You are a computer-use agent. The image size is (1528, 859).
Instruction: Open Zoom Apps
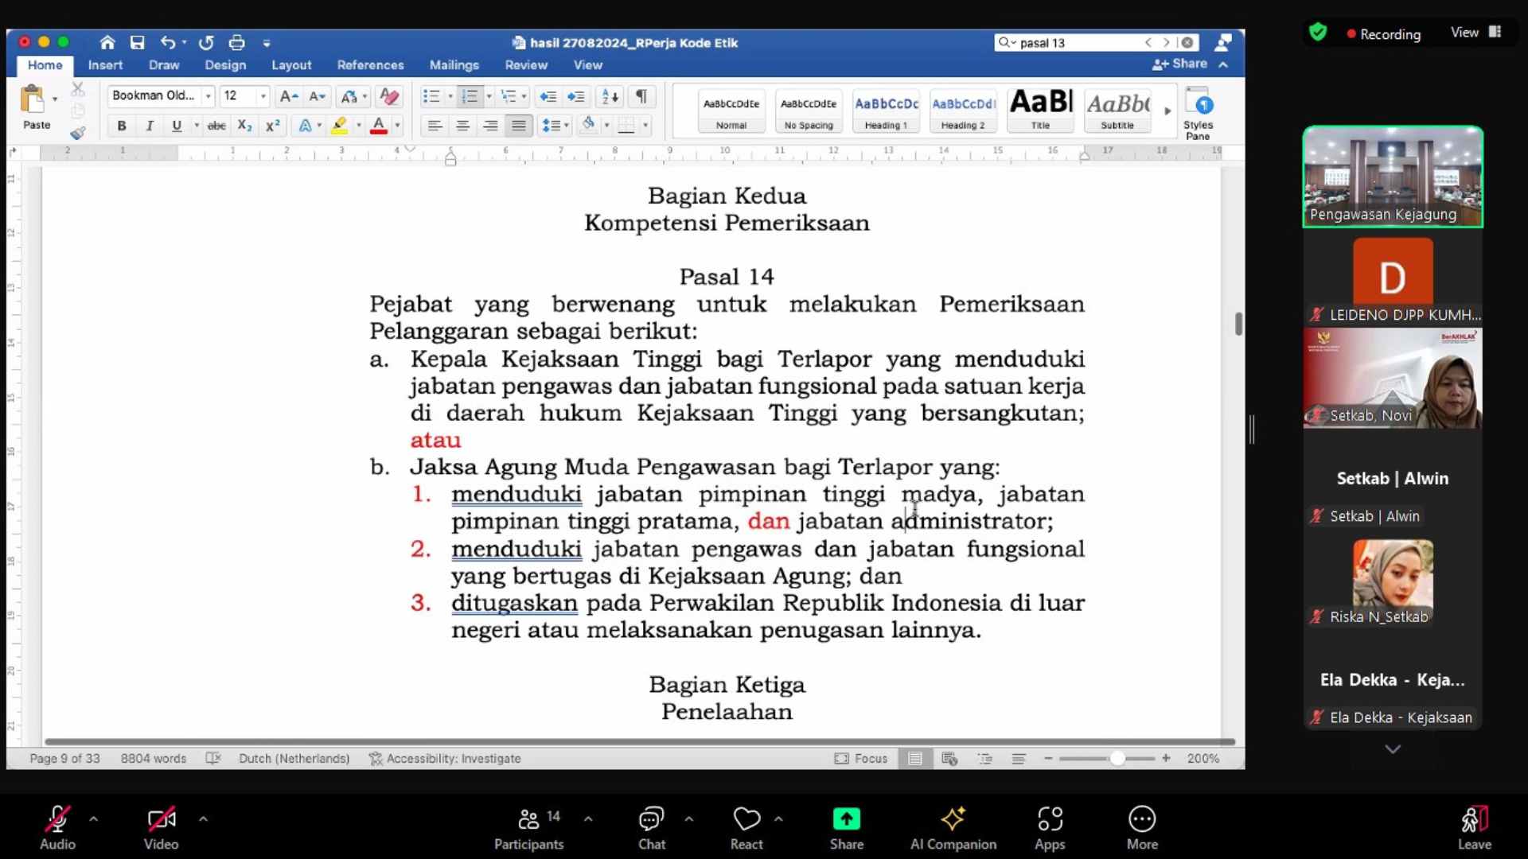tap(1050, 828)
